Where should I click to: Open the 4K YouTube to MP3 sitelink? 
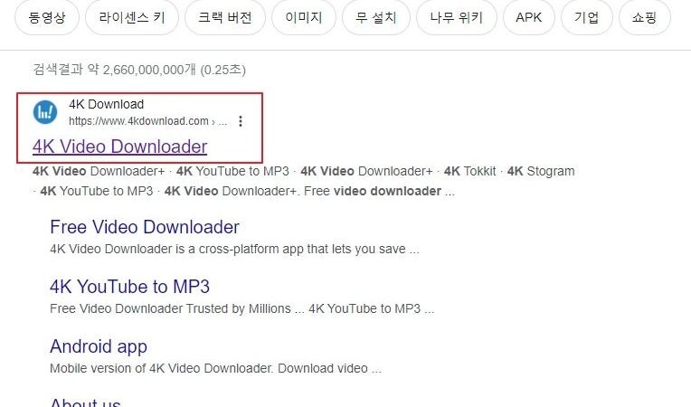(129, 287)
